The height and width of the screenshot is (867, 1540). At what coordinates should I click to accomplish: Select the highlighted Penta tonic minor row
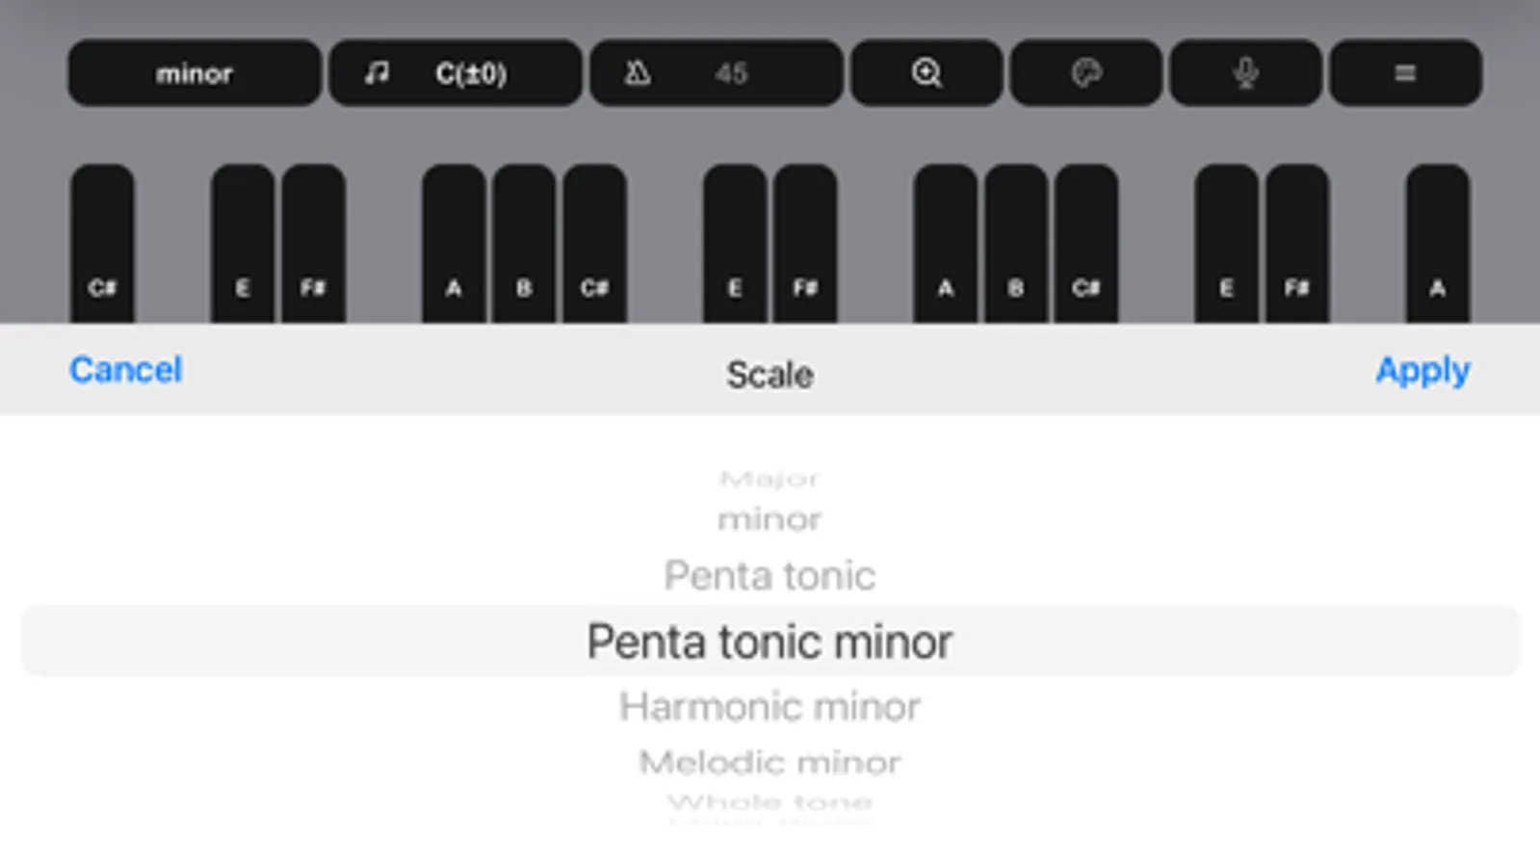[770, 642]
